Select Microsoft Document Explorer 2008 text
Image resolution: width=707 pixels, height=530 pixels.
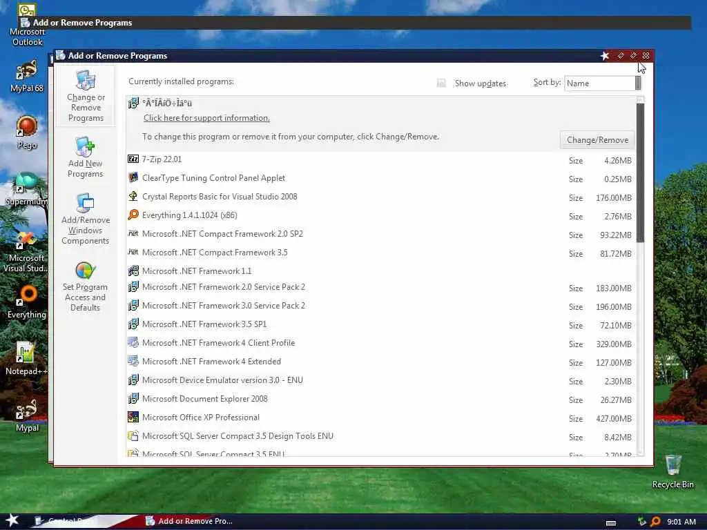[x=204, y=399]
